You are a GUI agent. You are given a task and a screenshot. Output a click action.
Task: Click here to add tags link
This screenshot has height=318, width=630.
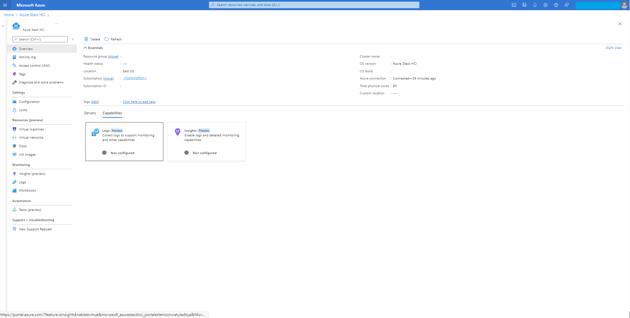click(x=139, y=102)
